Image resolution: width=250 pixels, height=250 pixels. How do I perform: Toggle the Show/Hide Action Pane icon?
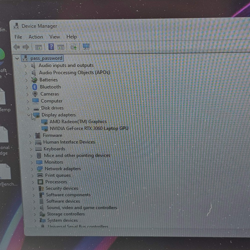point(61,47)
